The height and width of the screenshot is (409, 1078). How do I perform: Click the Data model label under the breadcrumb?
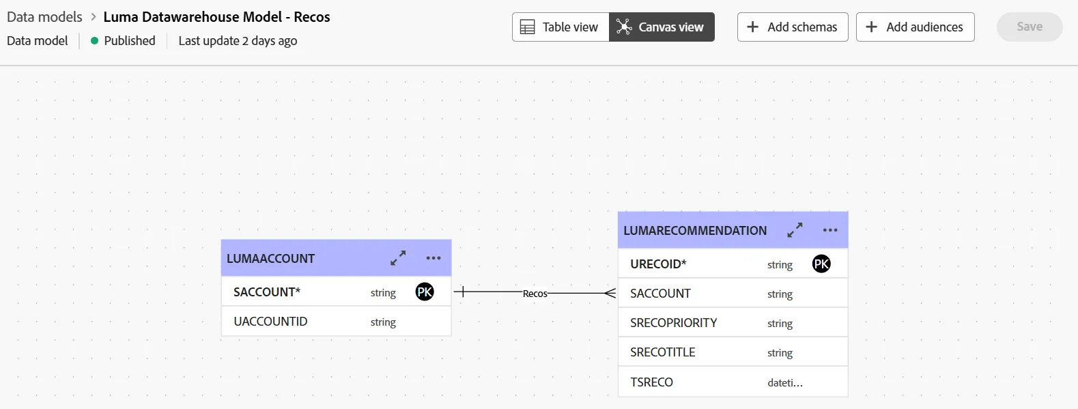38,40
